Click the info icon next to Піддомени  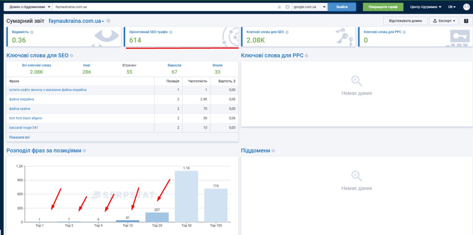(273, 151)
